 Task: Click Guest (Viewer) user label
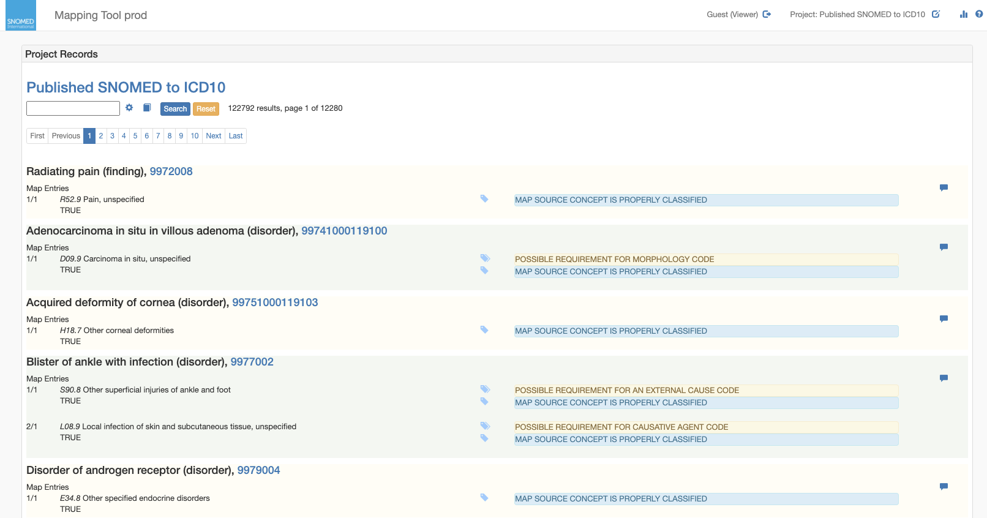tap(732, 15)
